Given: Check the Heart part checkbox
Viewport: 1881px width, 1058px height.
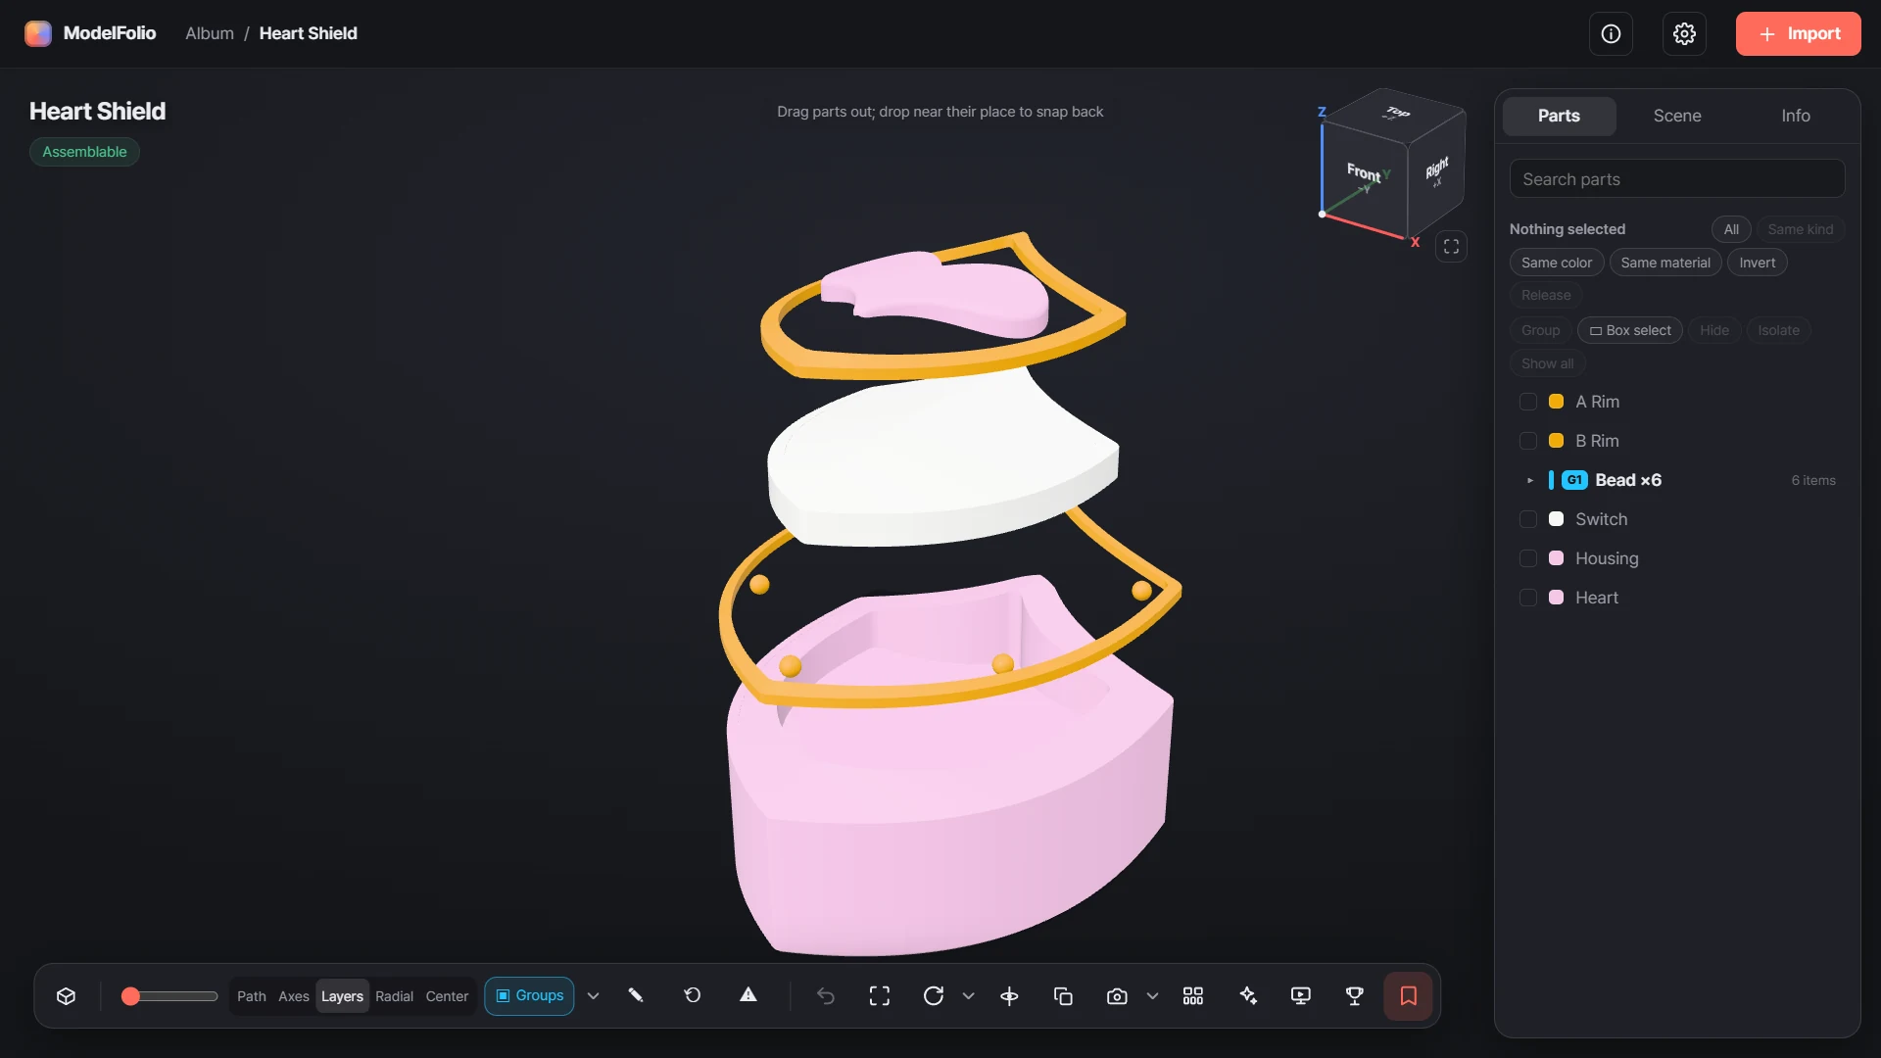Looking at the screenshot, I should pyautogui.click(x=1527, y=598).
